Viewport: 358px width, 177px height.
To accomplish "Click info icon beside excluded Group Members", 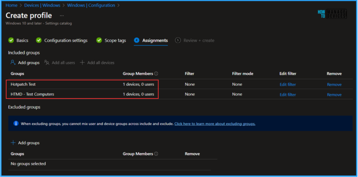I will [156, 154].
